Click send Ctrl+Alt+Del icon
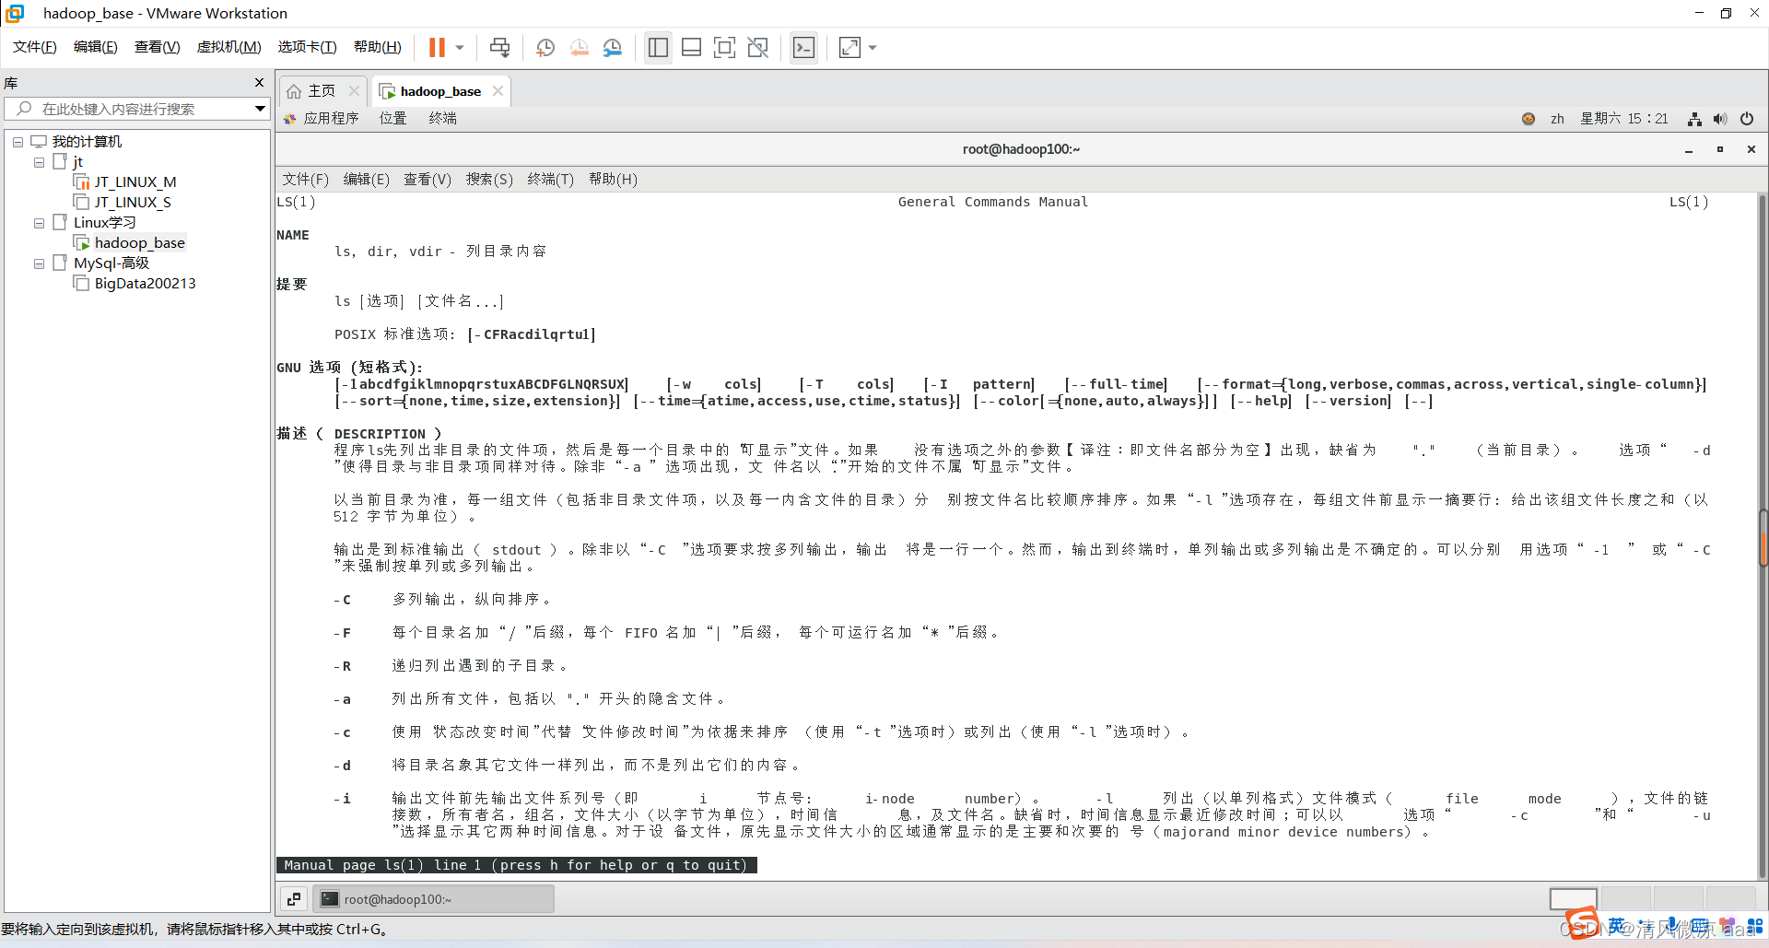The width and height of the screenshot is (1769, 948). (499, 47)
